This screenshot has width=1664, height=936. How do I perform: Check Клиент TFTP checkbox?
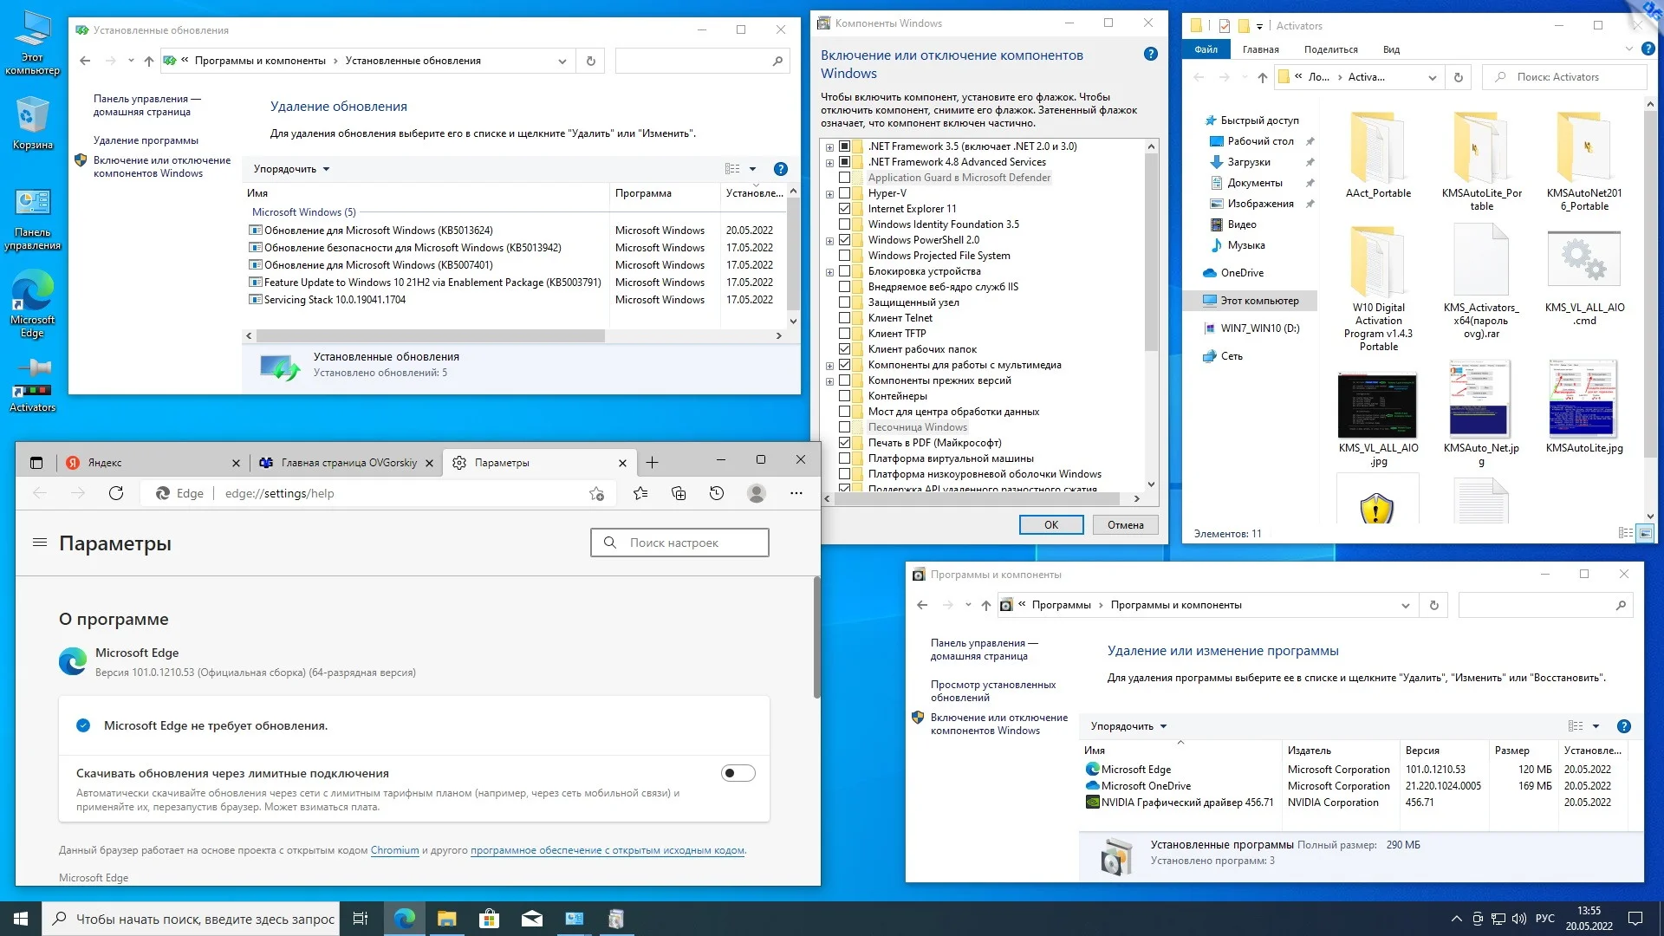tap(844, 334)
